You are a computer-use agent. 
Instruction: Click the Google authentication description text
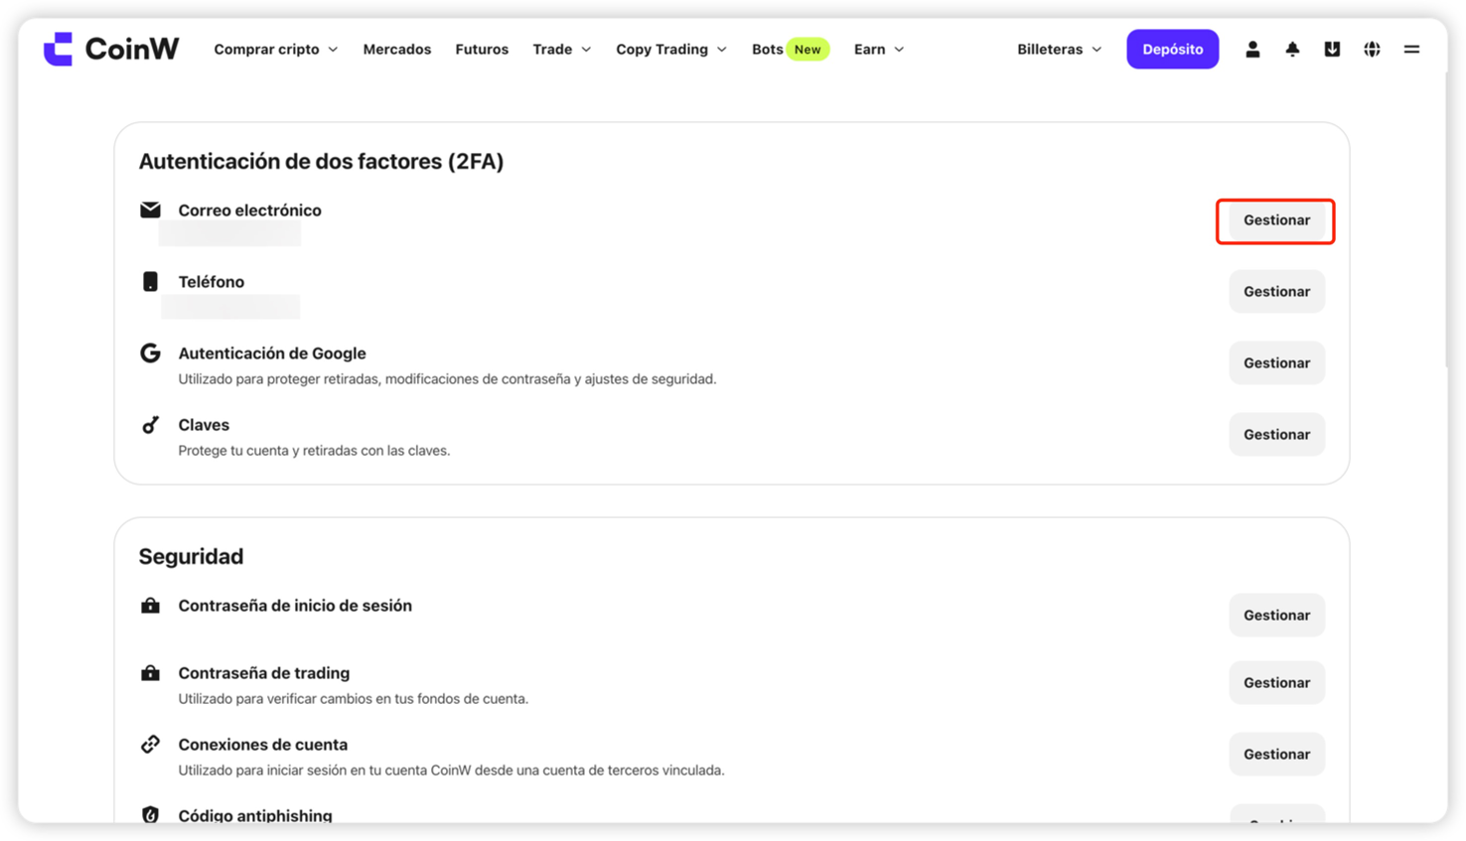447,378
